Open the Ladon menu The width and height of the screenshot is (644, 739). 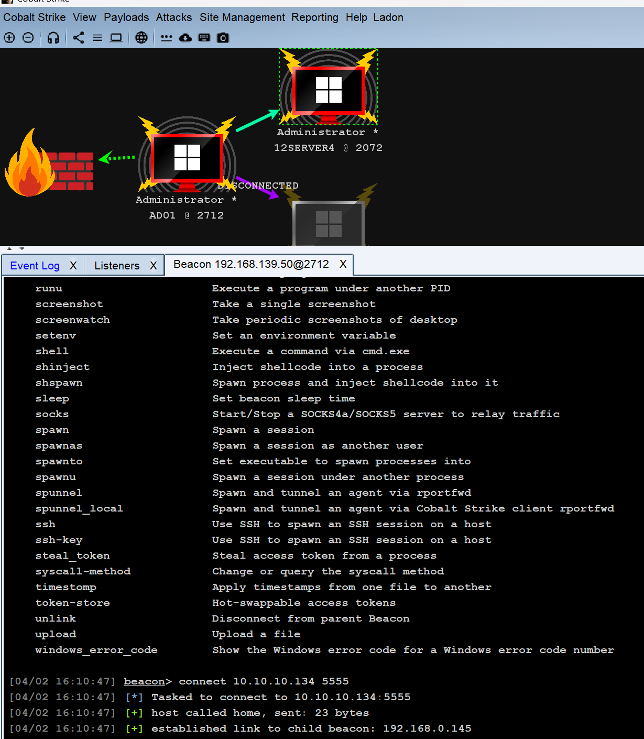tap(388, 17)
